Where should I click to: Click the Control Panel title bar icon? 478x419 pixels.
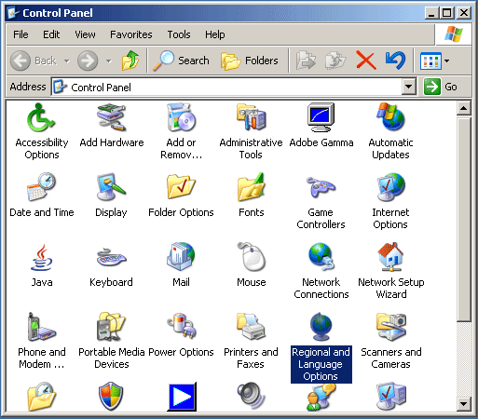point(13,13)
